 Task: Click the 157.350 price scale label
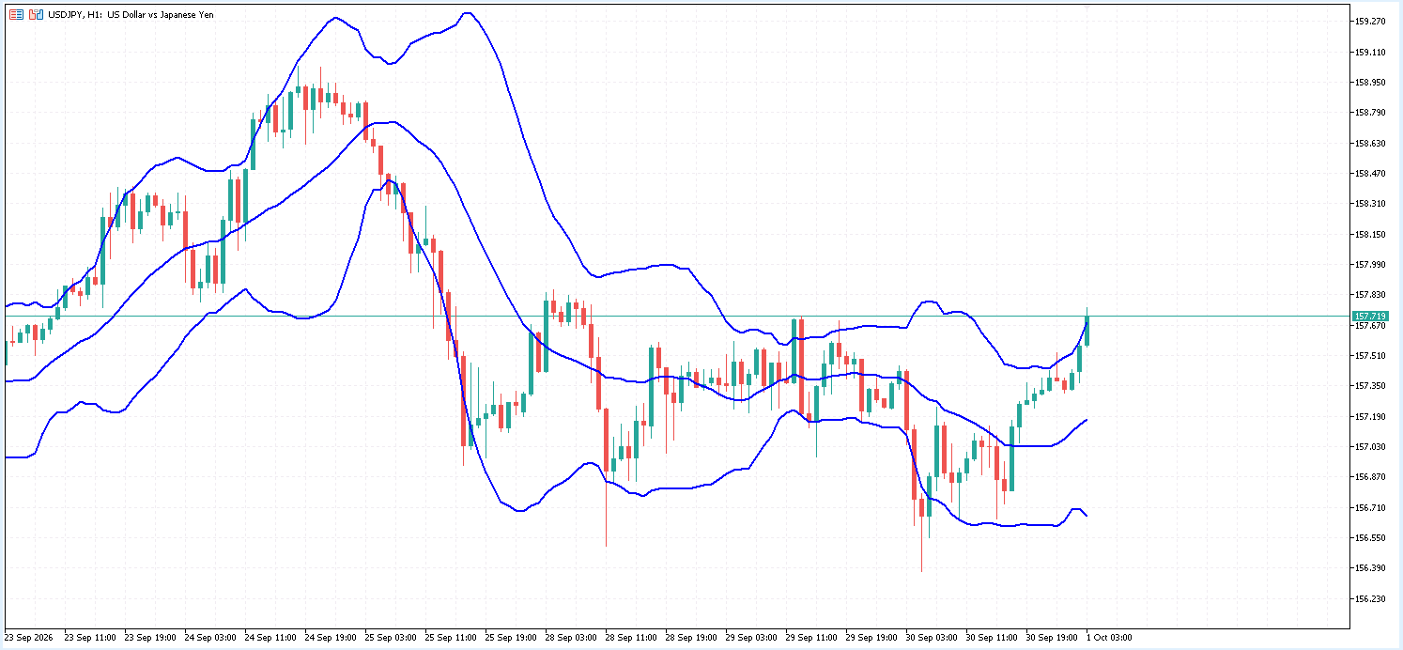(1370, 386)
